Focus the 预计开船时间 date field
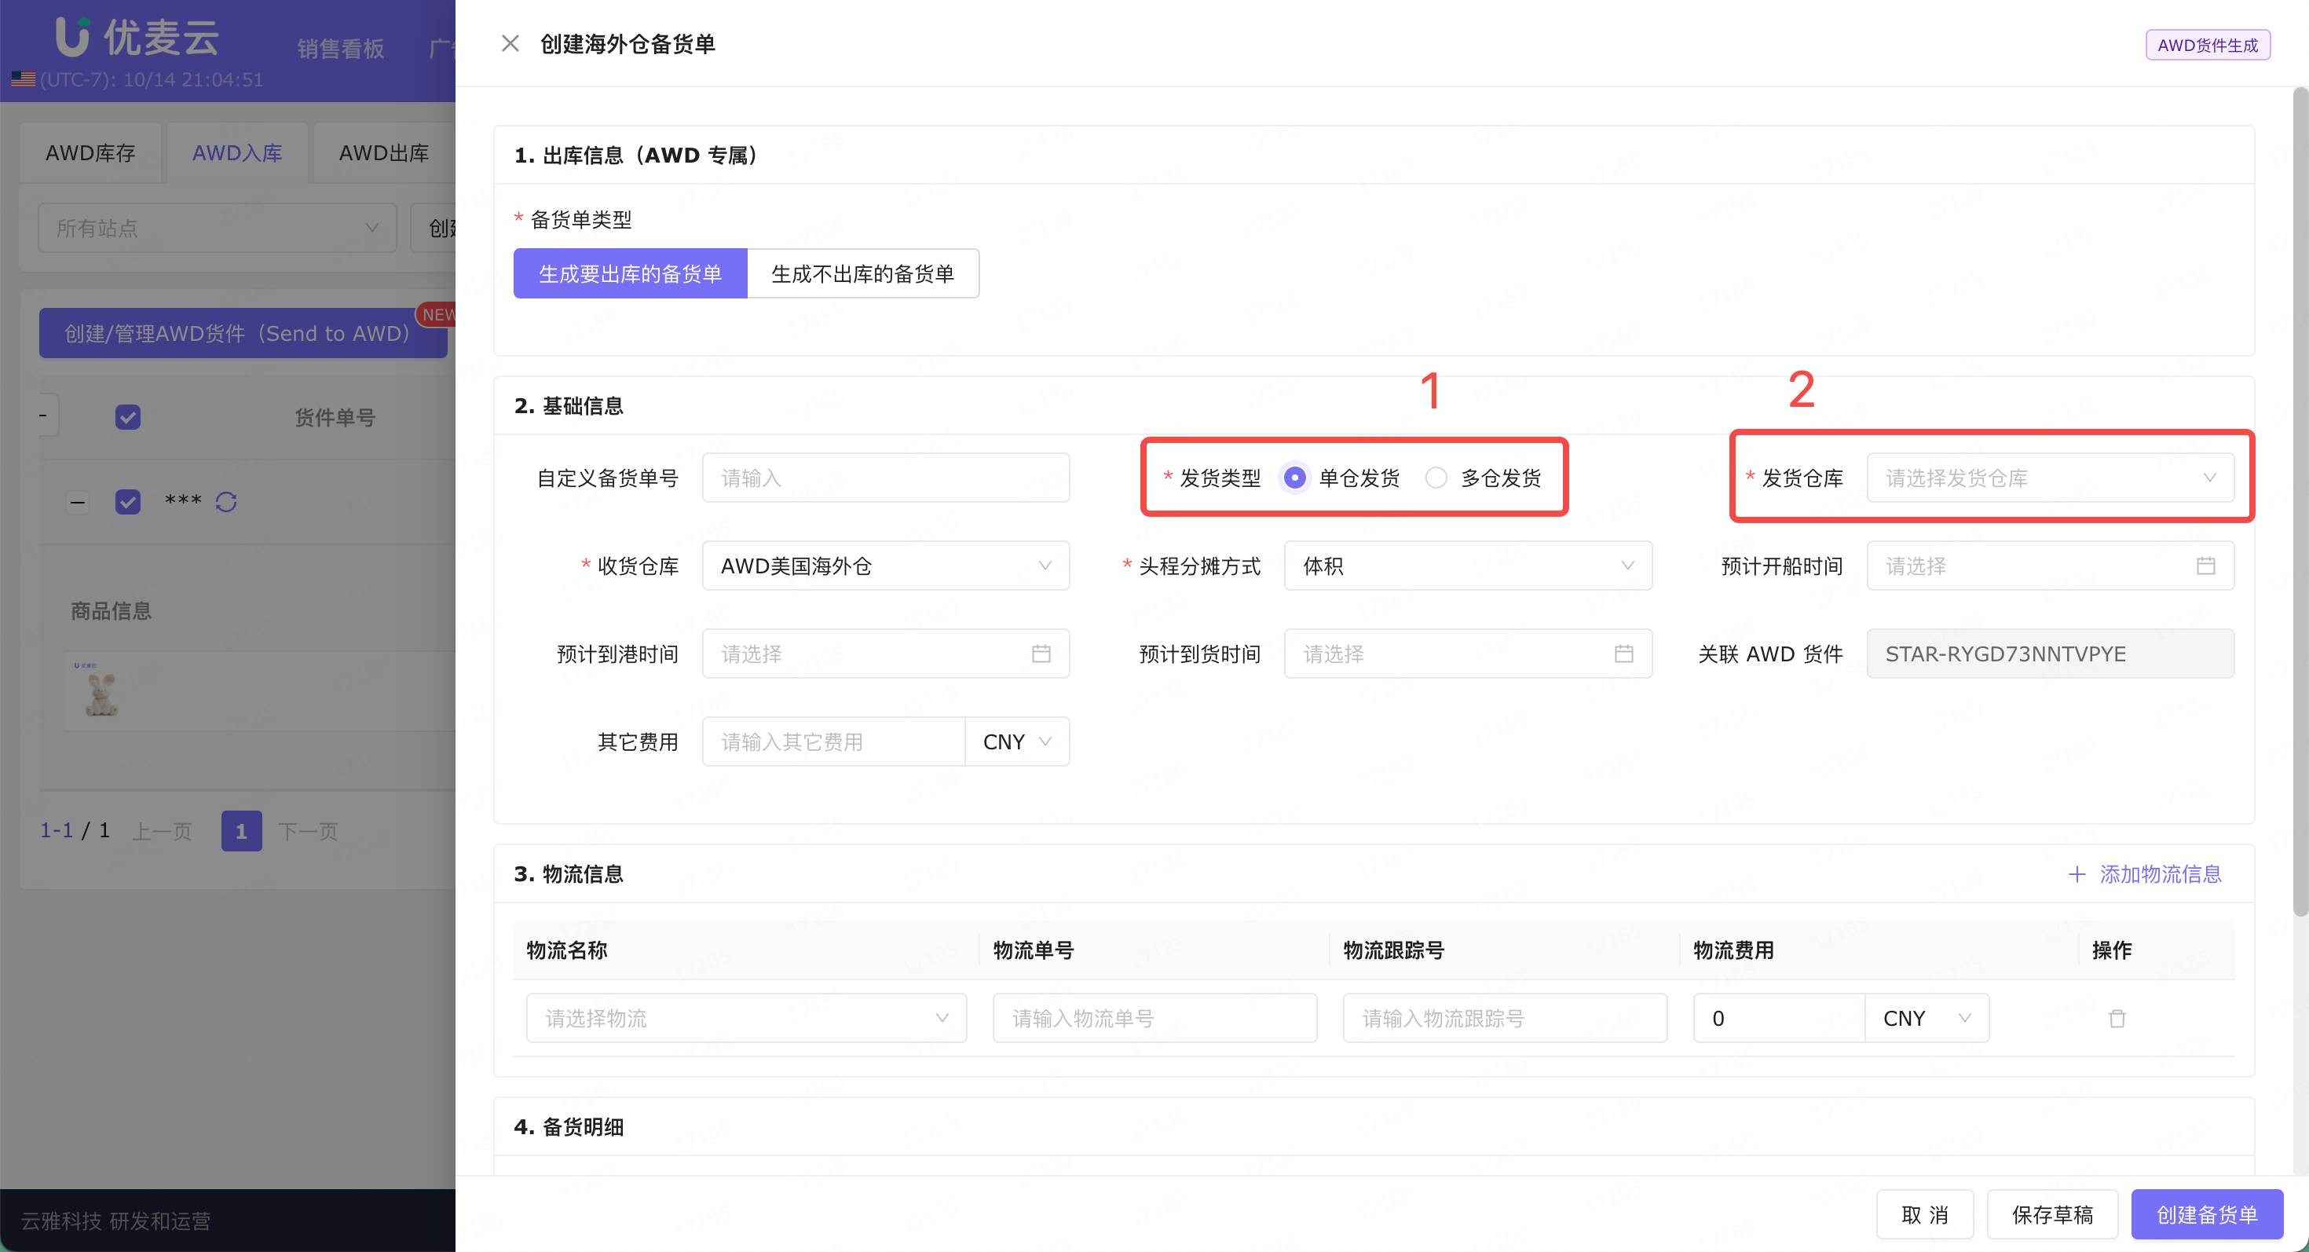This screenshot has height=1252, width=2309. click(2050, 566)
